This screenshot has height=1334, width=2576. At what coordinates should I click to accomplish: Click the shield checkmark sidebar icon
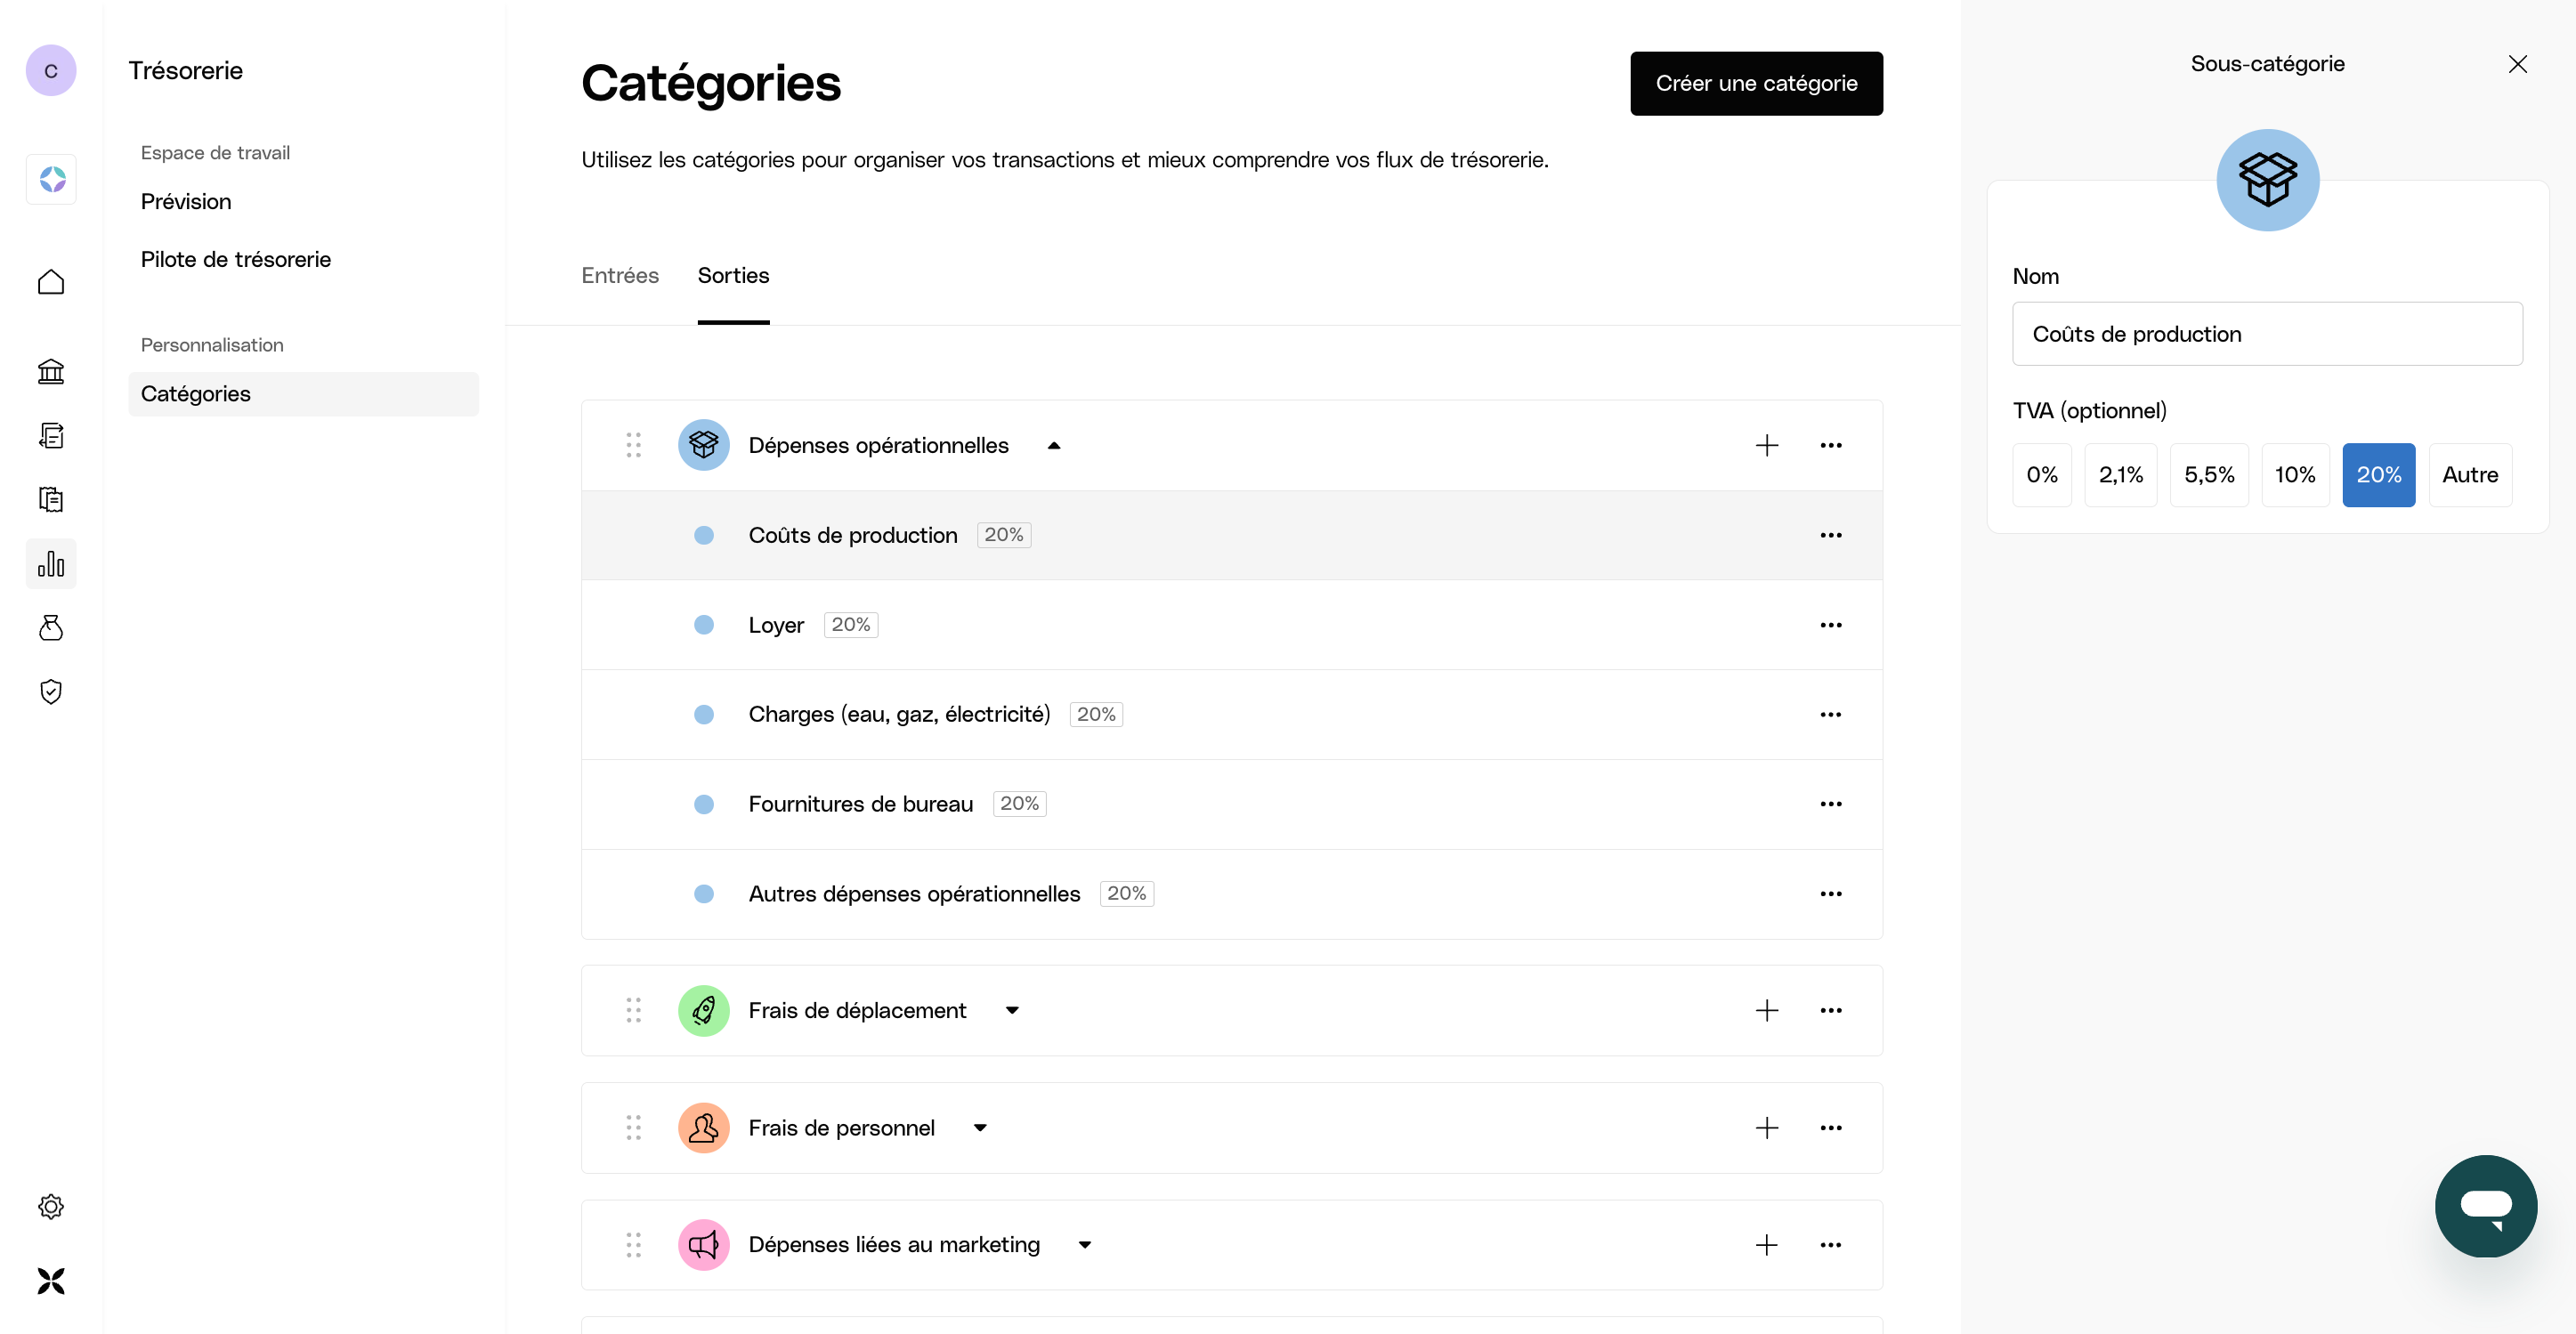click(x=51, y=691)
